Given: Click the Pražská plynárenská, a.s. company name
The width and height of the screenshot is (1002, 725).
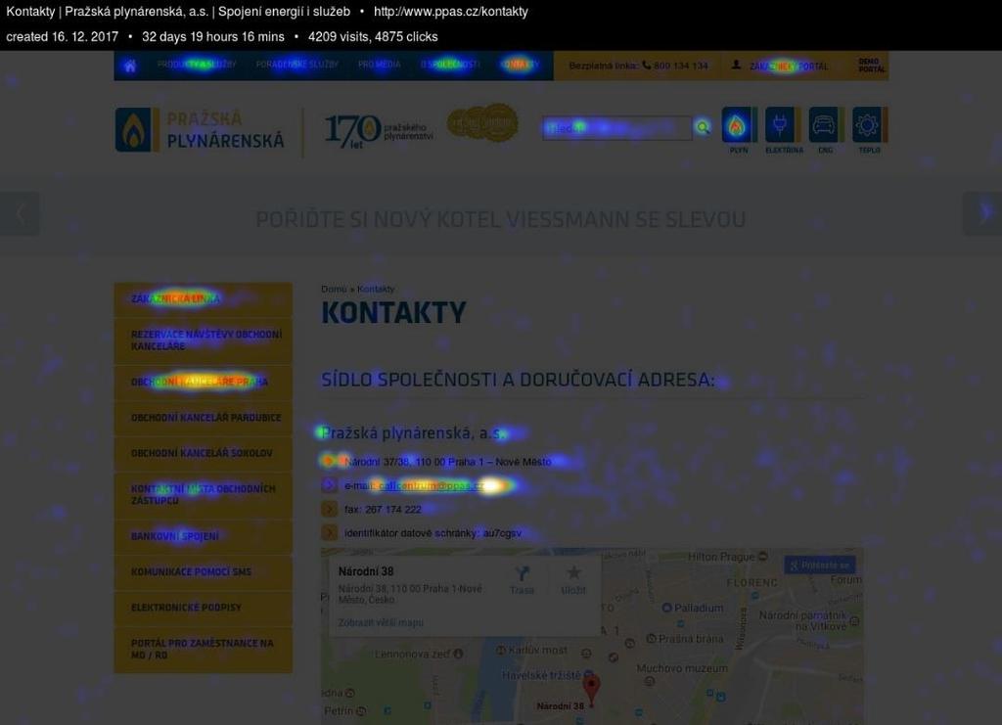Looking at the screenshot, I should point(414,433).
